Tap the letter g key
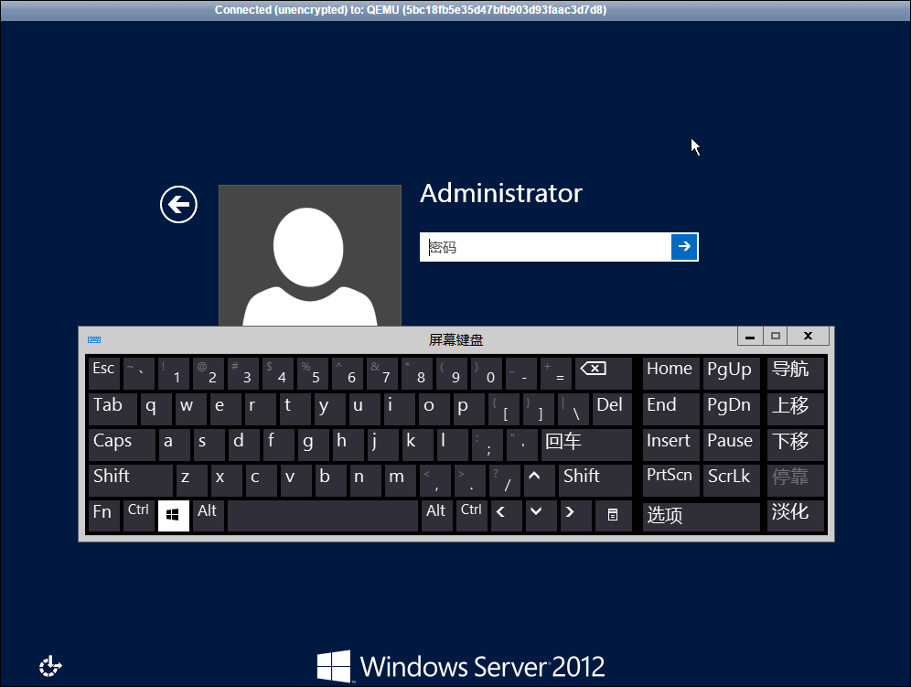Image resolution: width=911 pixels, height=687 pixels. coord(313,445)
